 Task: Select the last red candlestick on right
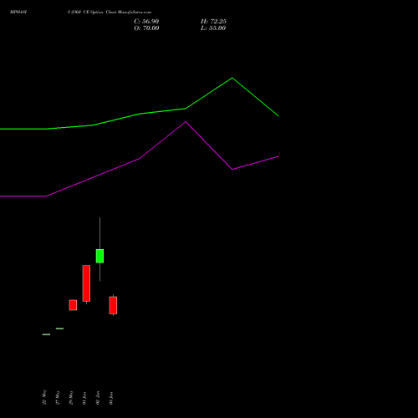113,305
